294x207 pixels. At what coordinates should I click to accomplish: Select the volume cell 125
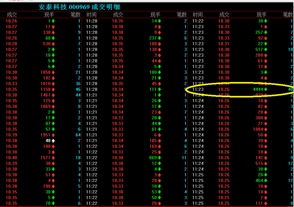click(x=47, y=101)
